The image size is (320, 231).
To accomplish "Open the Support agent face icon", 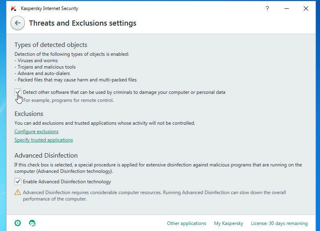I will coord(32,223).
